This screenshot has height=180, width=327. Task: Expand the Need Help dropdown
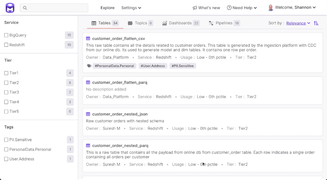point(242,8)
